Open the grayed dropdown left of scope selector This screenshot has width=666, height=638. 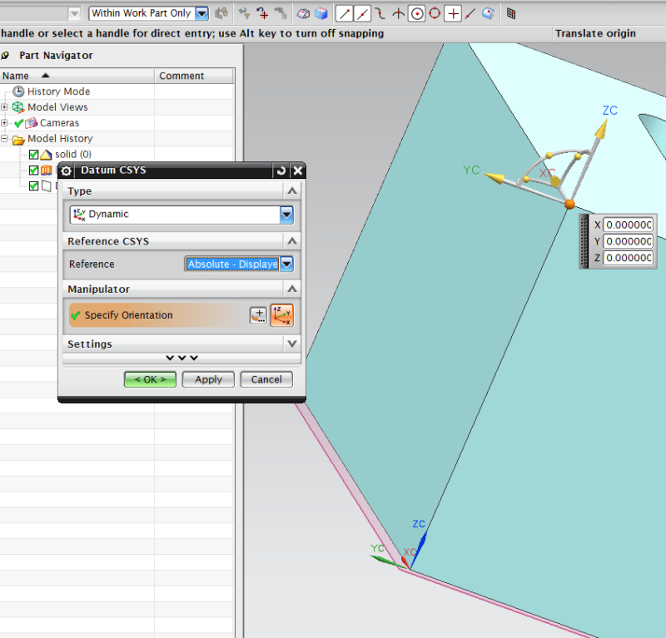coord(74,14)
